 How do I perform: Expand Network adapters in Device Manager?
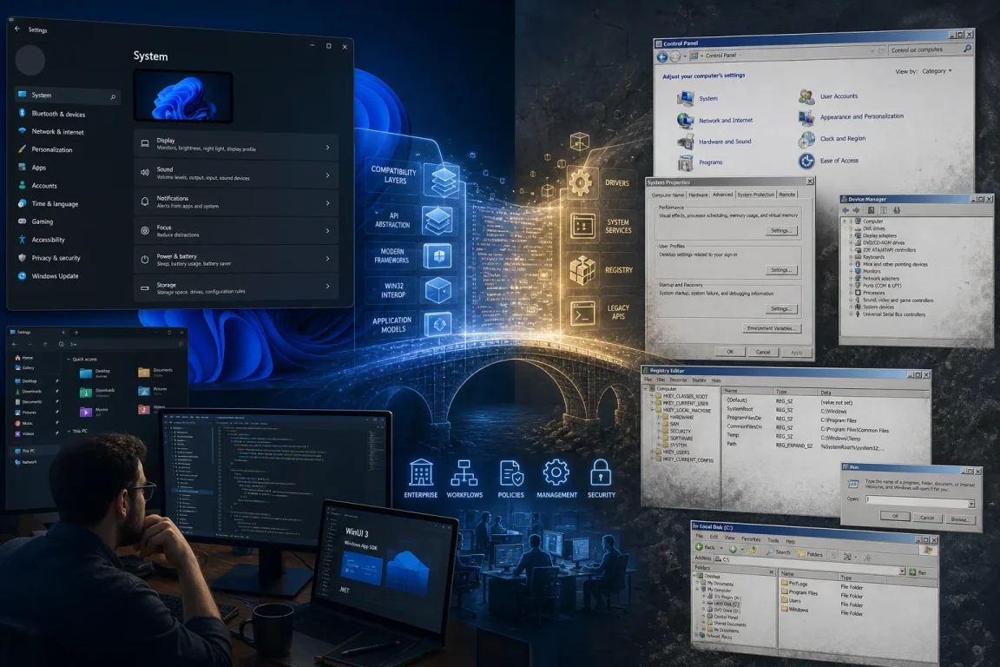click(x=850, y=278)
